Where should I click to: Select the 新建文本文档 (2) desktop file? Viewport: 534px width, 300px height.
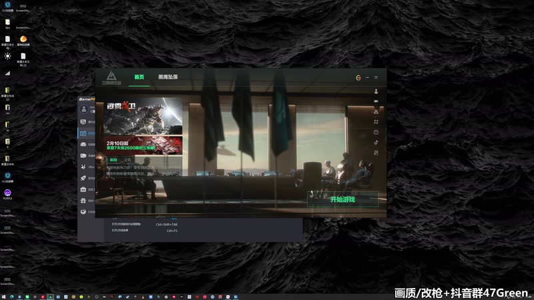point(23,59)
